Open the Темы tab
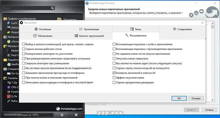This screenshot has height=118, width=220. [136, 29]
